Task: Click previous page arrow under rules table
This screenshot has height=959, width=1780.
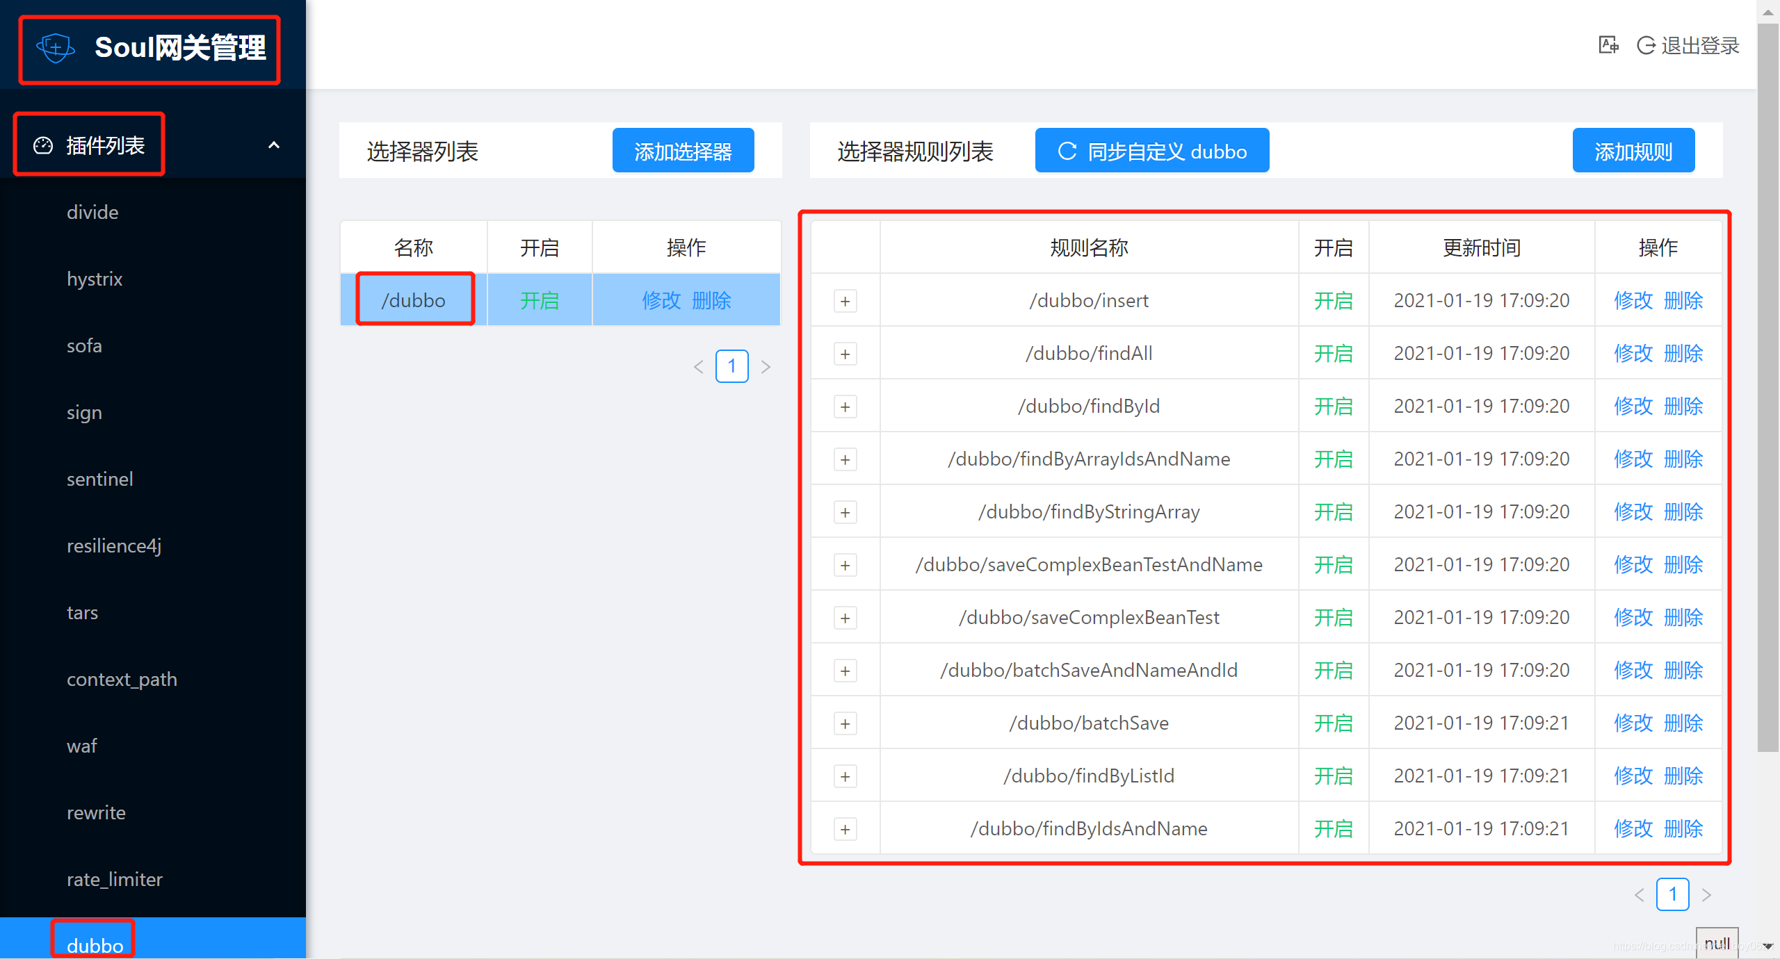Action: click(x=1639, y=895)
